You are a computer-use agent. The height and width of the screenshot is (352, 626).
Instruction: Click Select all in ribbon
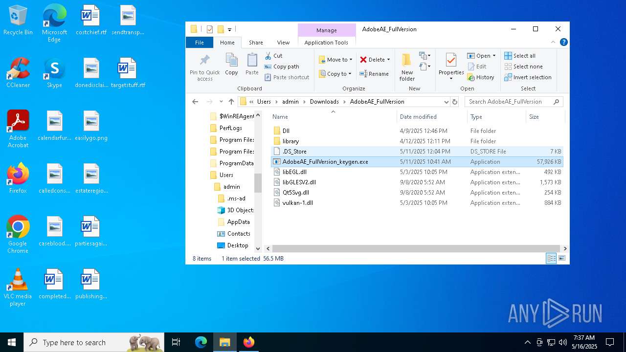tap(520, 56)
